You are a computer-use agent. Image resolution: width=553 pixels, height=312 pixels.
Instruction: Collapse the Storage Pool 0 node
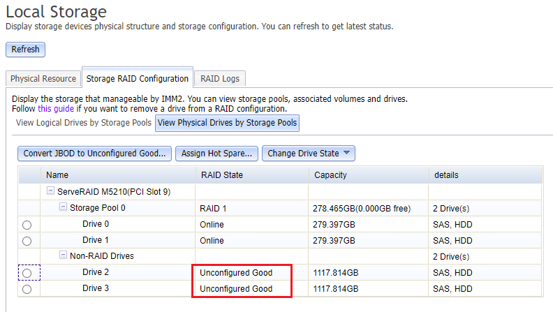click(63, 207)
